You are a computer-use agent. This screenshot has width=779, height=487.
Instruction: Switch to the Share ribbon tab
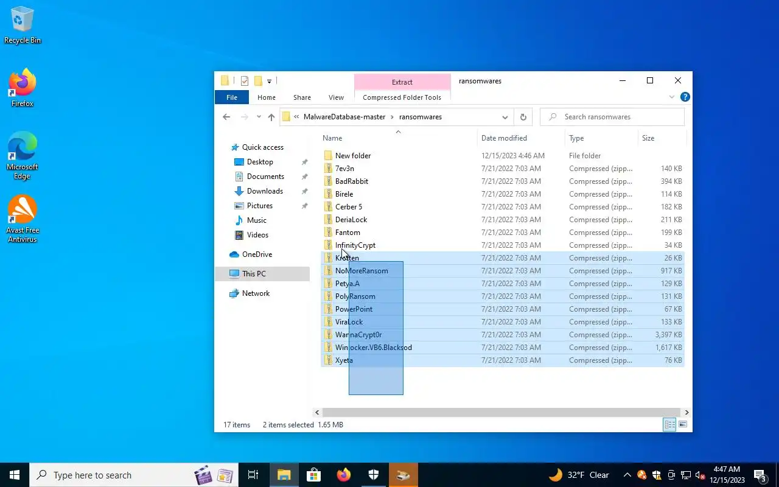tap(302, 97)
